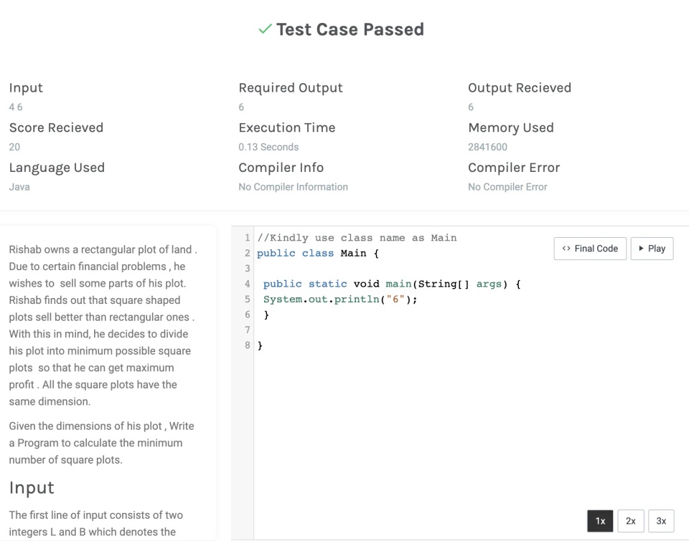Click the Score Recieved value 20
Screen dimensions: 689x541
coord(14,147)
